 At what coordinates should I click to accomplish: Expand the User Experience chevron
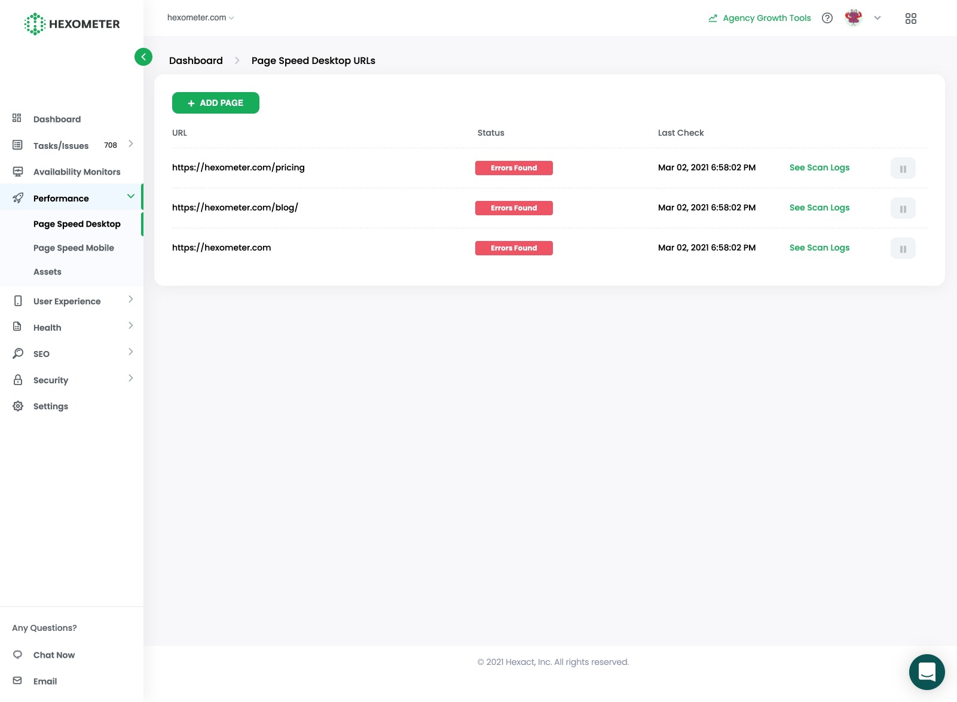[x=131, y=300]
